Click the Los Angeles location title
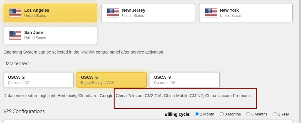 pos(37,10)
